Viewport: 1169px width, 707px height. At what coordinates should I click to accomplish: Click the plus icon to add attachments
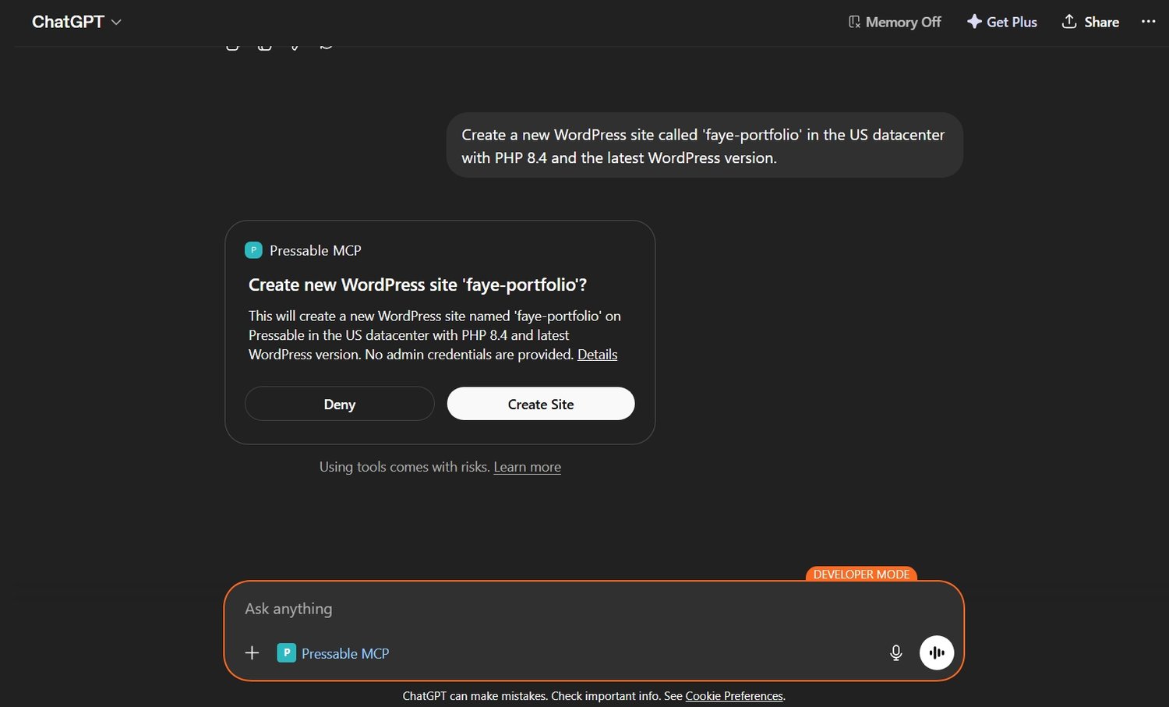point(252,653)
